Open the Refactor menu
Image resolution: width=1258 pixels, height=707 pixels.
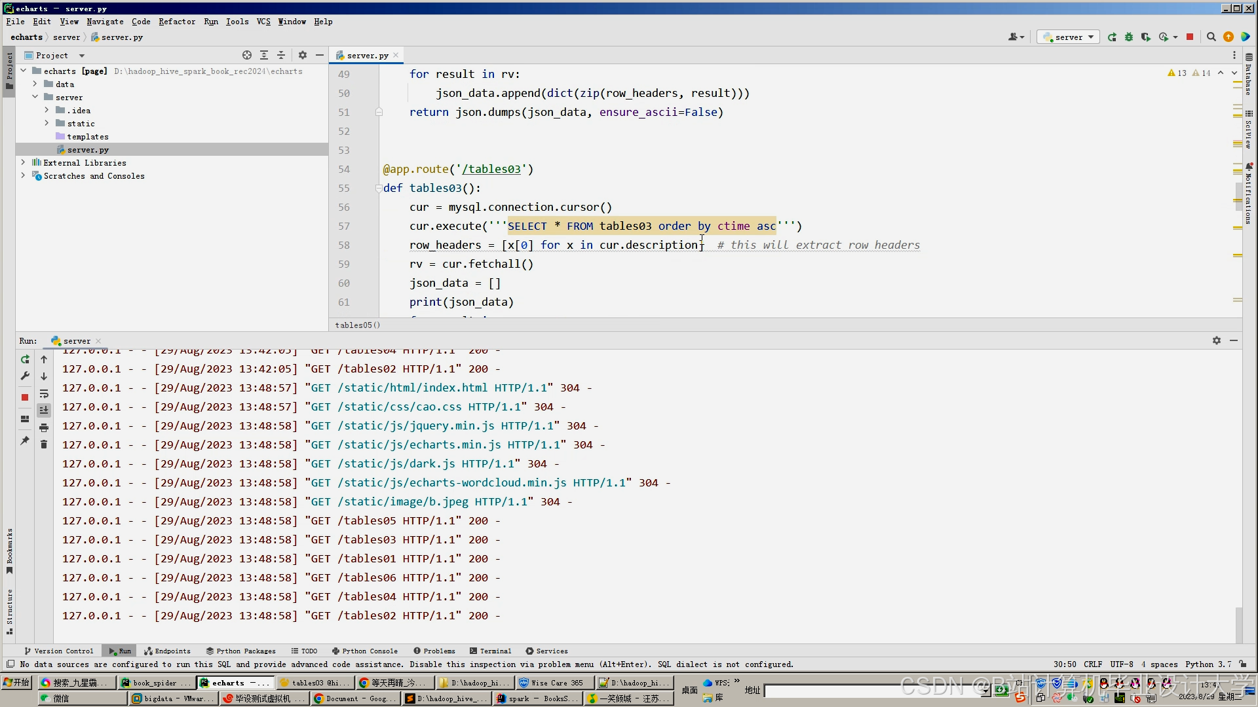click(177, 22)
